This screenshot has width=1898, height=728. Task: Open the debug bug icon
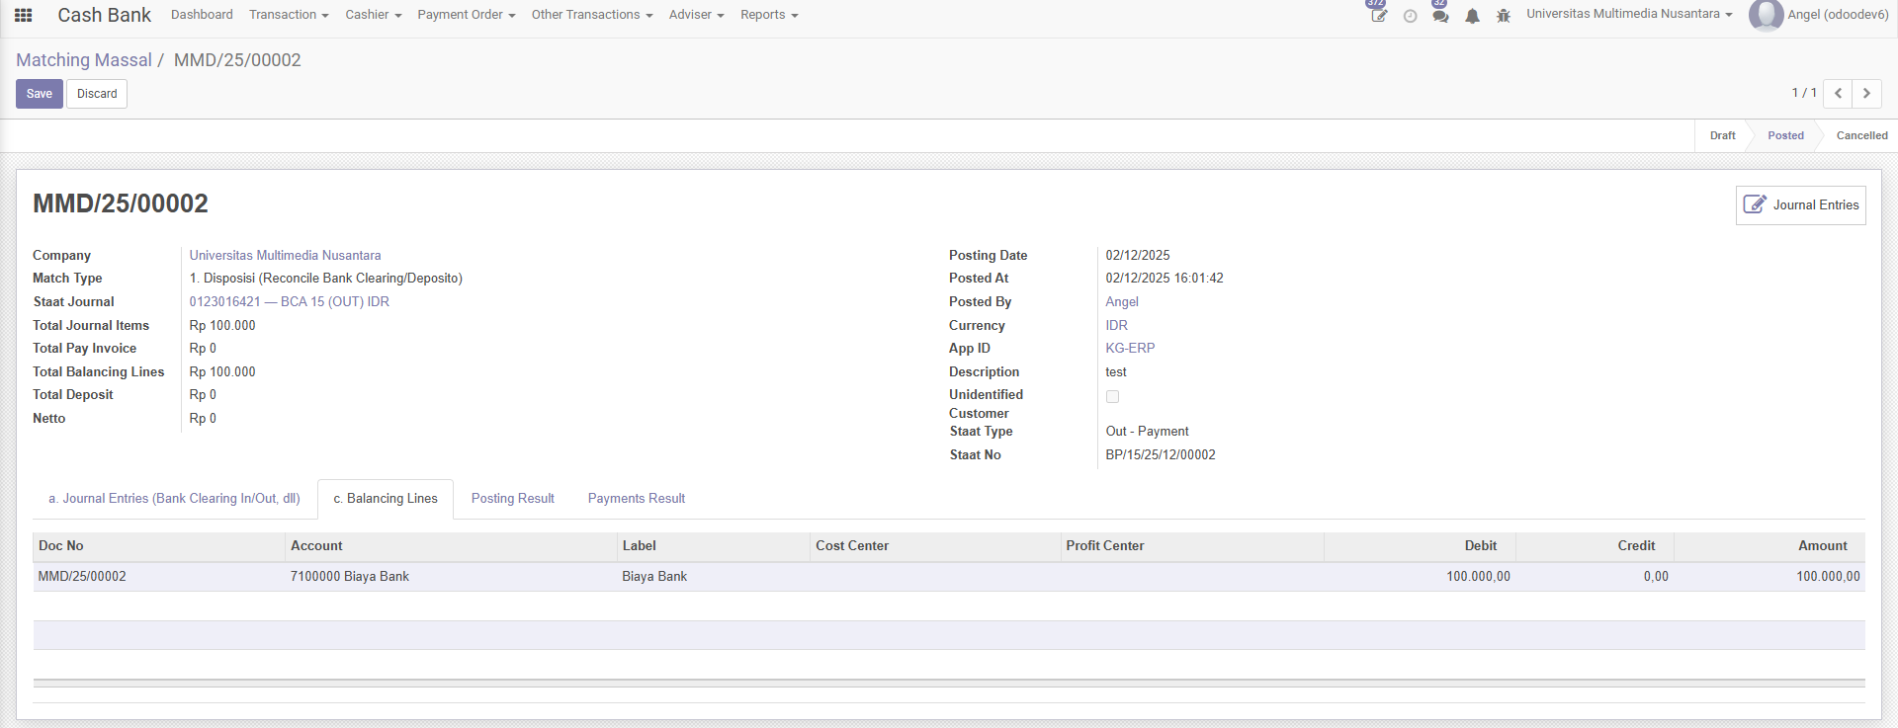[1504, 16]
